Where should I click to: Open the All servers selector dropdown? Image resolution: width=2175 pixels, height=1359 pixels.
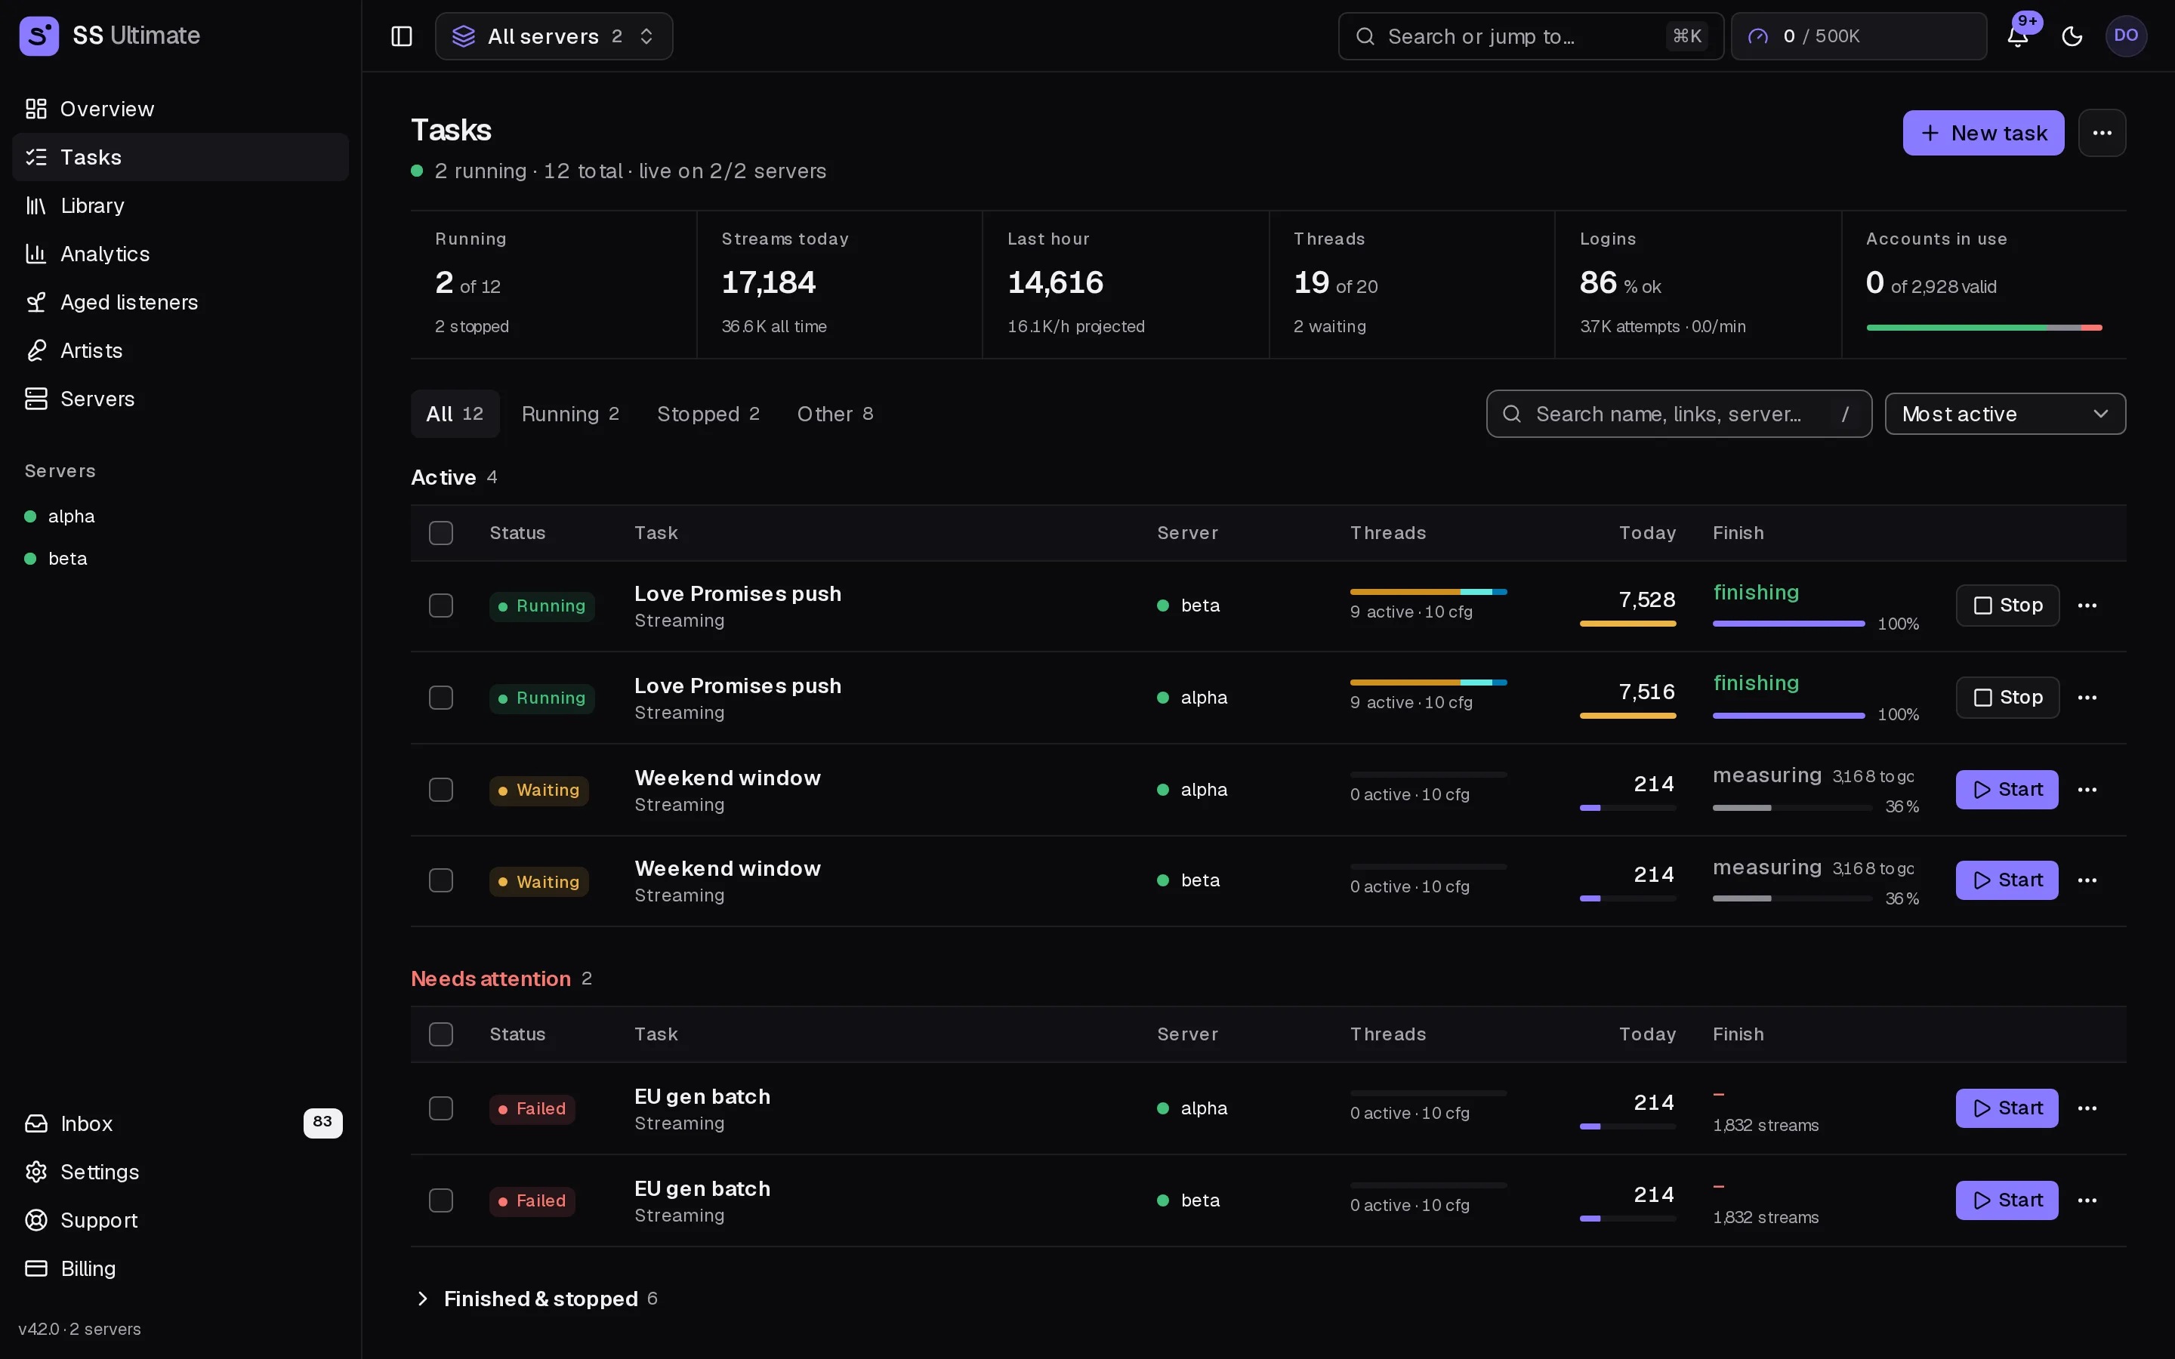554,36
